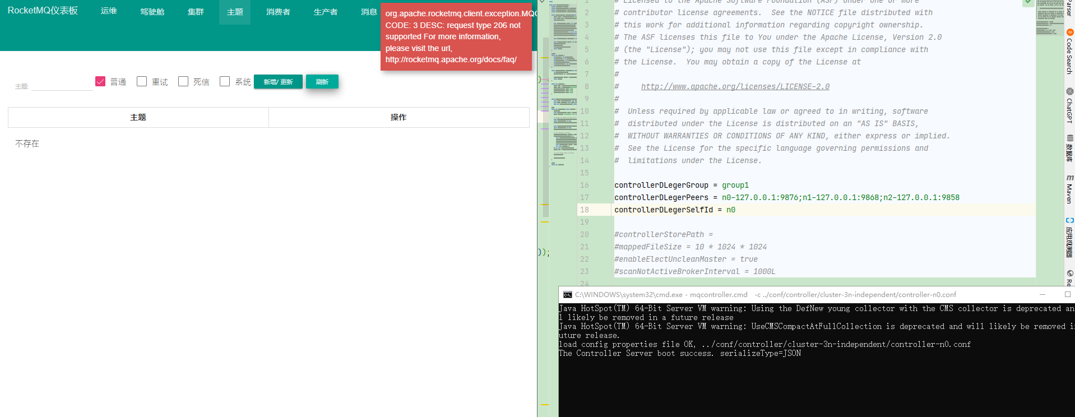Minimize the cmd.exe console window

(1042, 294)
